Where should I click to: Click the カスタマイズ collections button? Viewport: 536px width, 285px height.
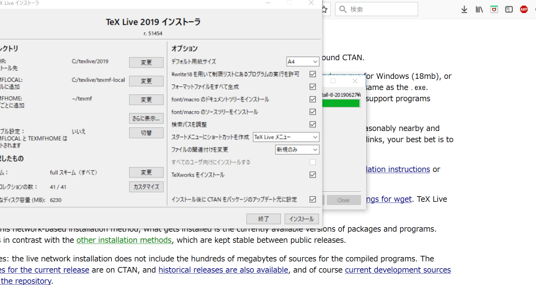pos(146,186)
